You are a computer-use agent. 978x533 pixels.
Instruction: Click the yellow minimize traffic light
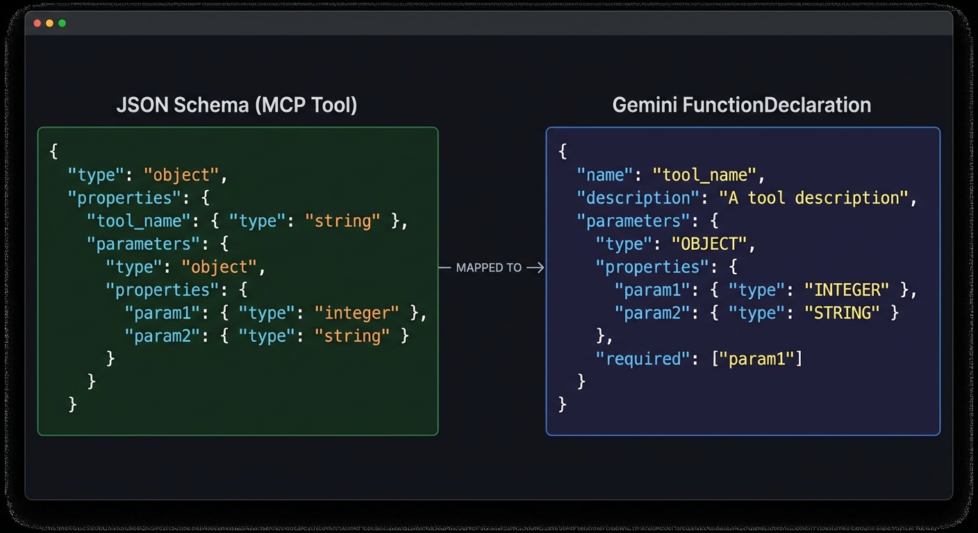click(x=49, y=23)
